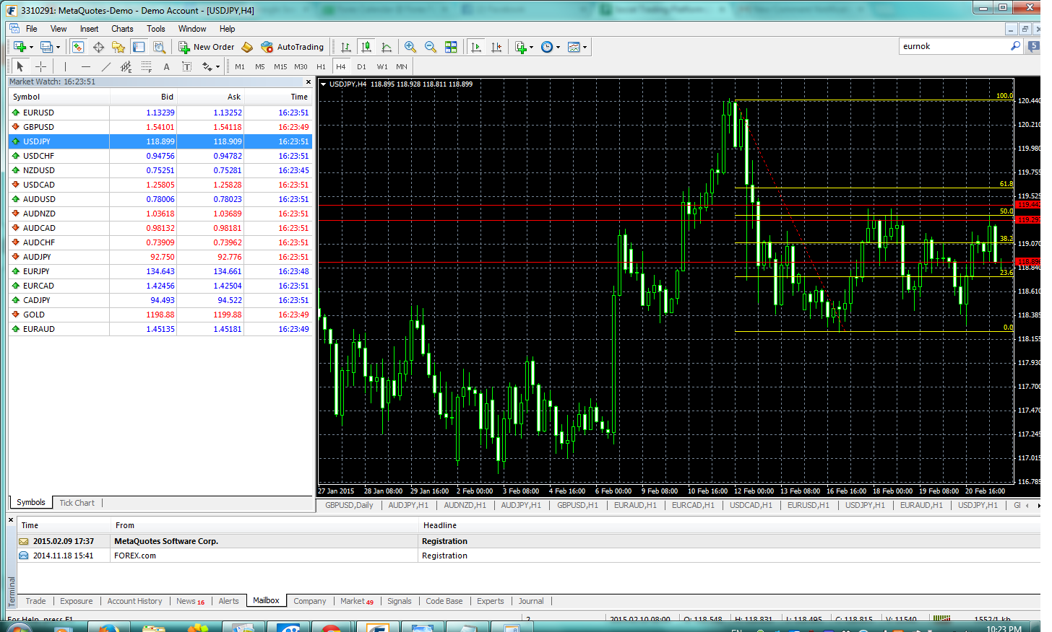Open the Charts menu

[122, 29]
